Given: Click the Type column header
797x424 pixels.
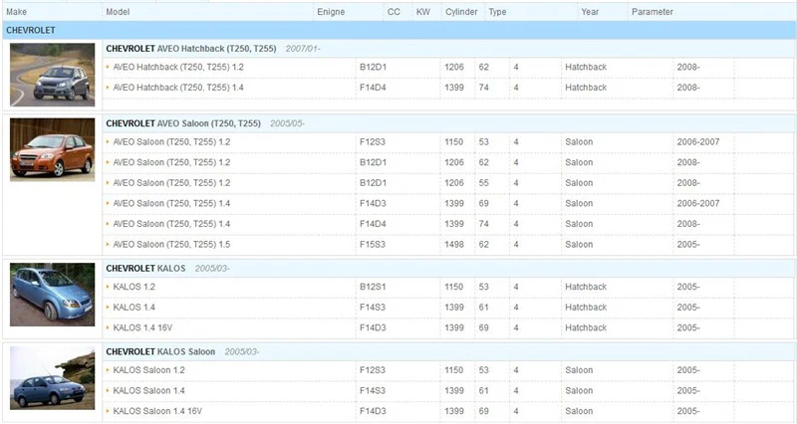Looking at the screenshot, I should pyautogui.click(x=497, y=12).
